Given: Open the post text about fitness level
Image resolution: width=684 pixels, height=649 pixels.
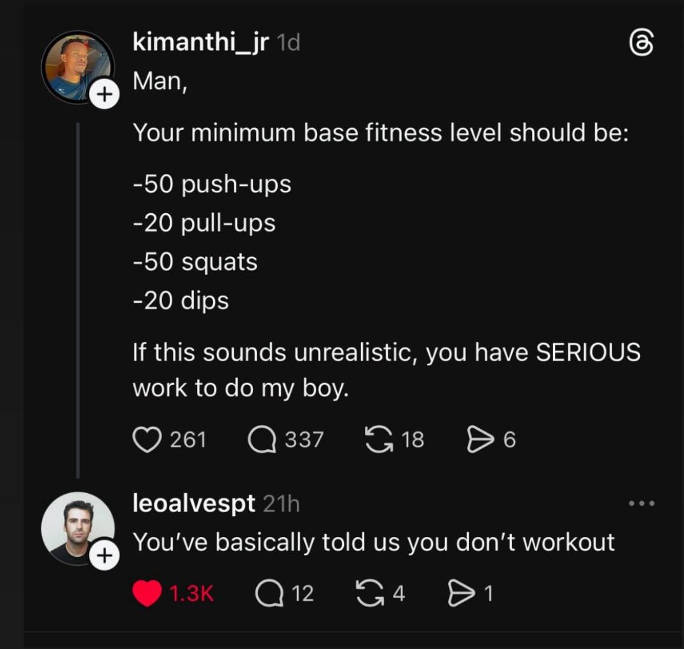Looking at the screenshot, I should pyautogui.click(x=380, y=134).
